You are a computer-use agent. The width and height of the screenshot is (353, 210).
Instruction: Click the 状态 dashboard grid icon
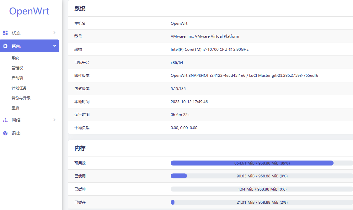5,33
